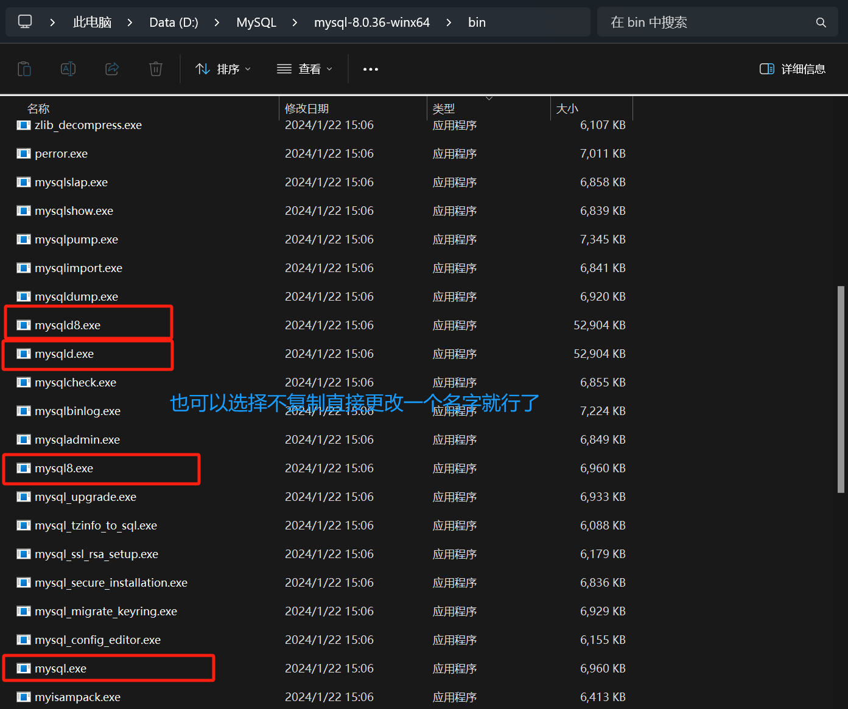The image size is (848, 709).
Task: Click the bin folder in the breadcrumb
Action: [477, 23]
